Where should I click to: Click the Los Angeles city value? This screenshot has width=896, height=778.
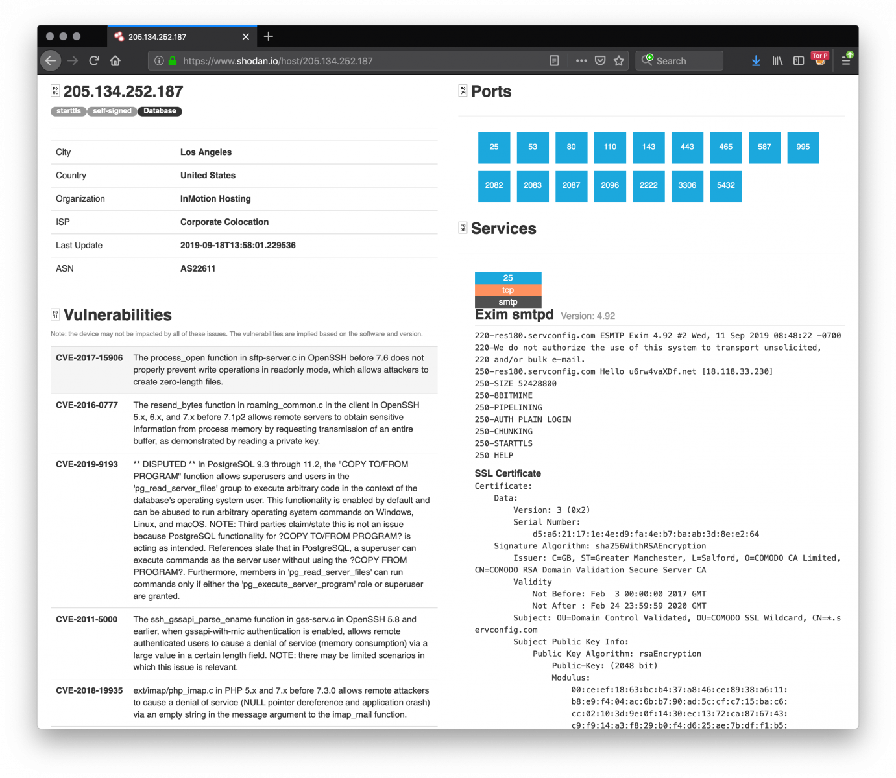[x=206, y=152]
